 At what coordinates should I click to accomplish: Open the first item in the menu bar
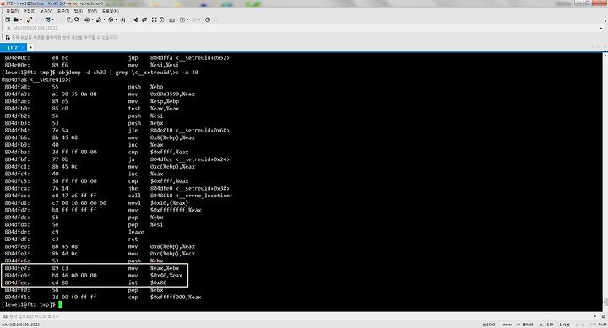[x=13, y=11]
